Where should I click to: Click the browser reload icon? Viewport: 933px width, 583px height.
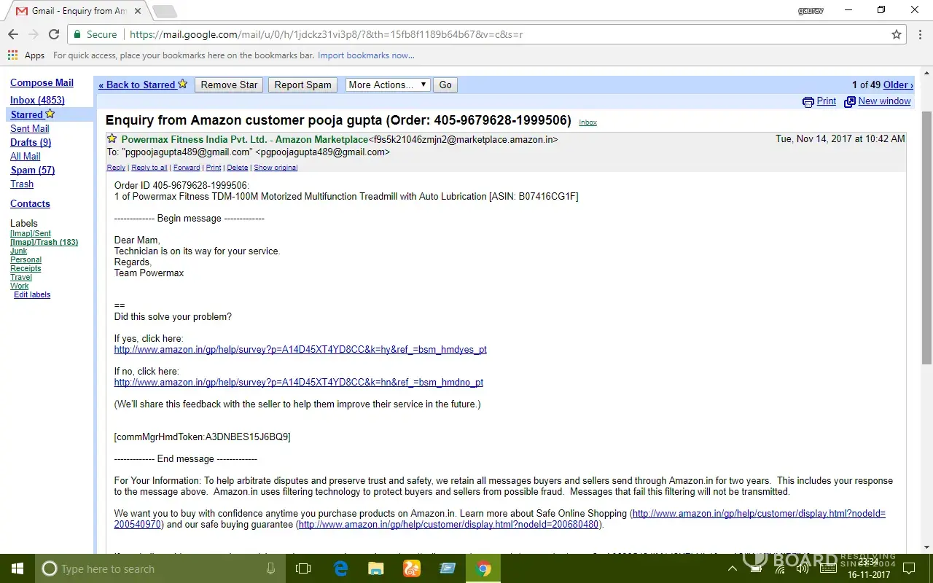(x=54, y=34)
